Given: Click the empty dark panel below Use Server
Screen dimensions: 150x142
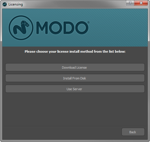Looking at the screenshot, I should point(75,109).
